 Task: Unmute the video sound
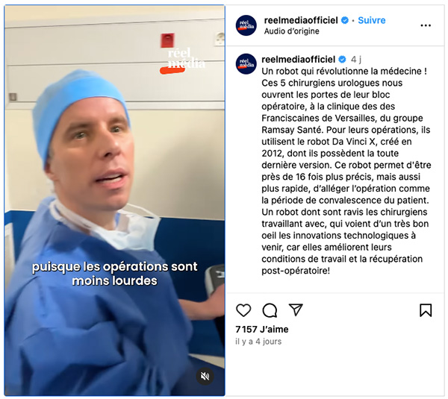point(205,376)
